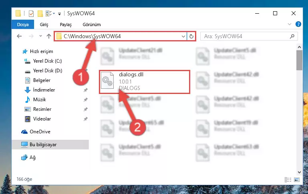This screenshot has width=308, height=194.
Task: Go up one folder level
Action: (x=49, y=36)
